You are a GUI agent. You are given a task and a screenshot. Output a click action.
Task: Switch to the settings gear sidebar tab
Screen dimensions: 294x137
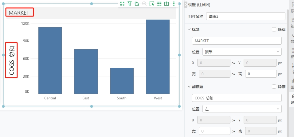click(x=292, y=98)
